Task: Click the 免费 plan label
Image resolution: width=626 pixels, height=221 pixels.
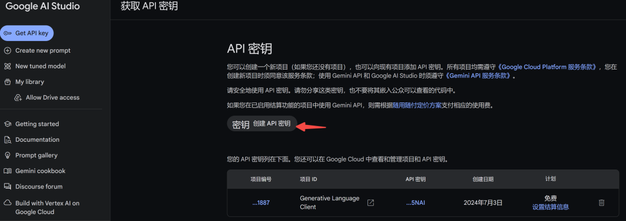Action: tap(551, 198)
